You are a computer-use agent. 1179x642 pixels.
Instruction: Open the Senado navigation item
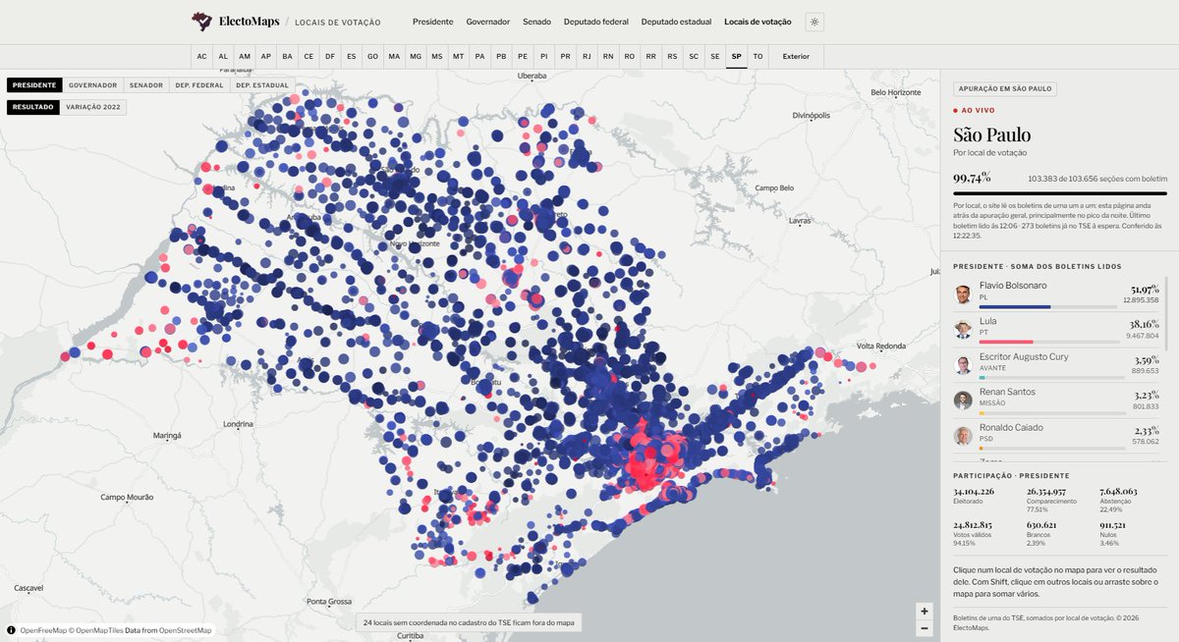[x=537, y=22]
